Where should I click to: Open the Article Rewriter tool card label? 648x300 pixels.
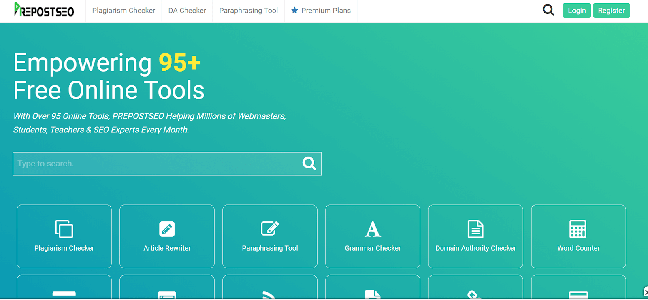167,248
